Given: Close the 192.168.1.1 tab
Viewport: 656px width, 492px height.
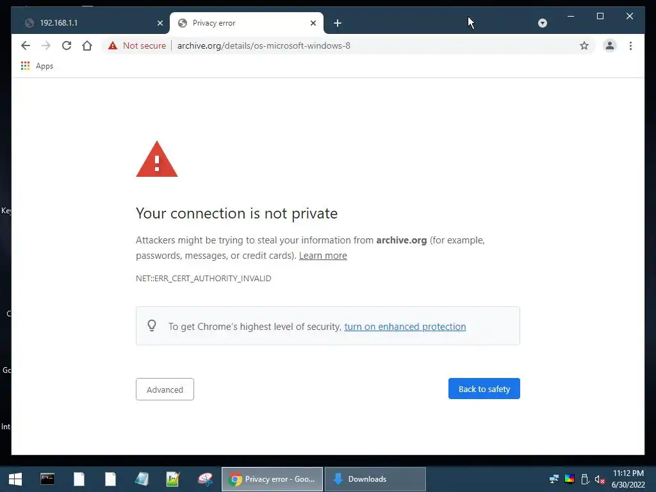Looking at the screenshot, I should [x=160, y=23].
